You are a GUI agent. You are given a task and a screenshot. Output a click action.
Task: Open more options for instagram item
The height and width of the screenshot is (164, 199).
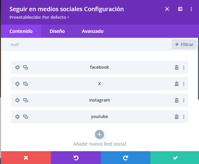click(184, 100)
